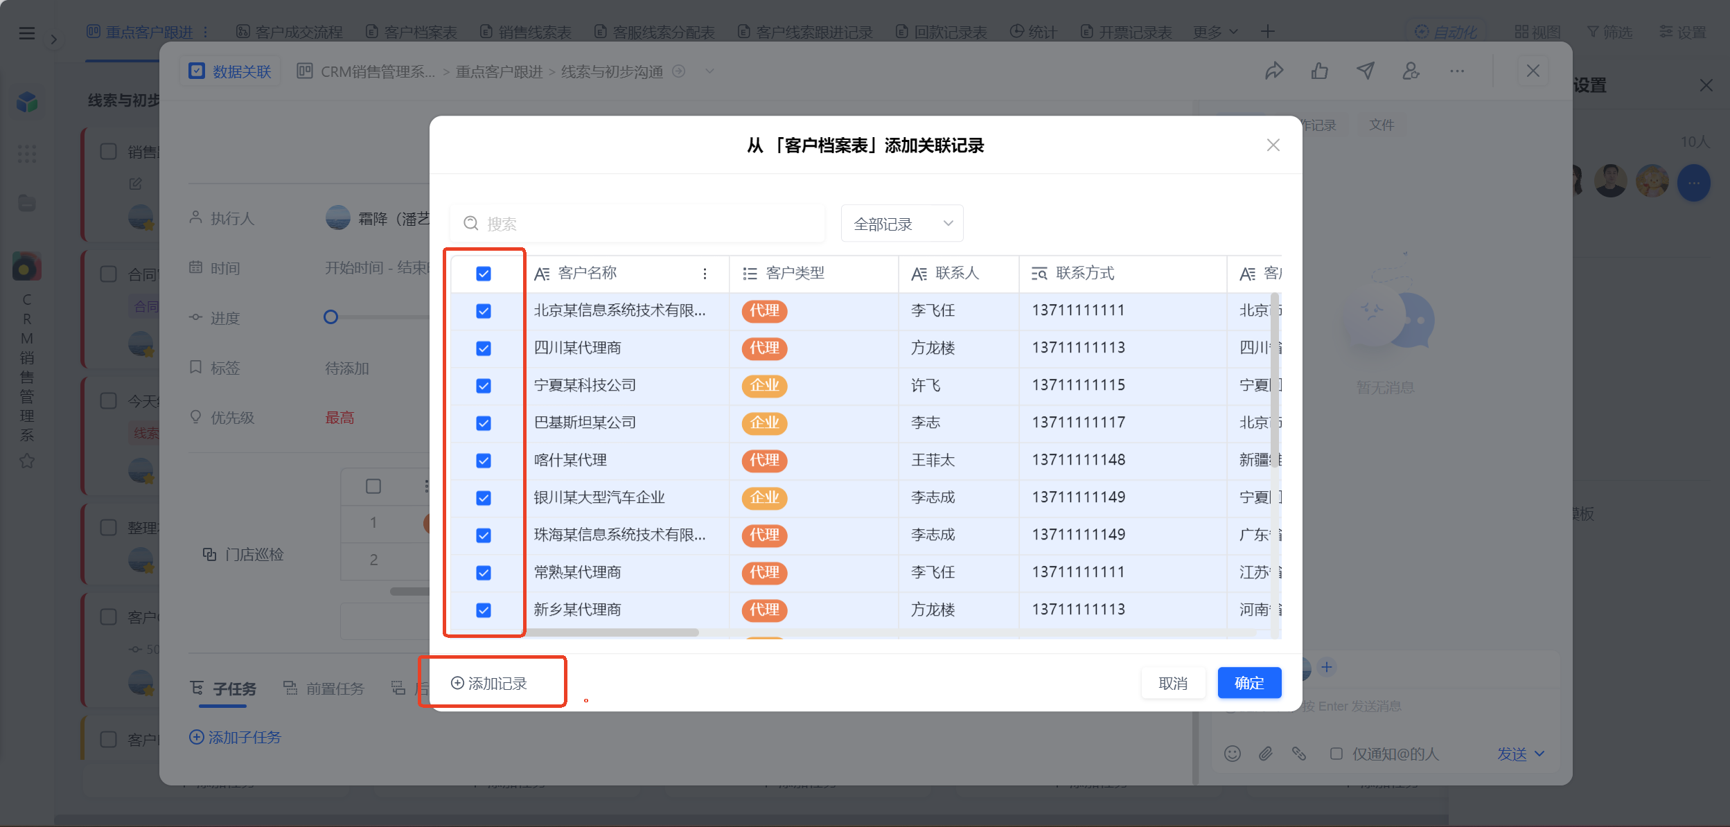Click the link icon in message toolbar

pos(1298,754)
